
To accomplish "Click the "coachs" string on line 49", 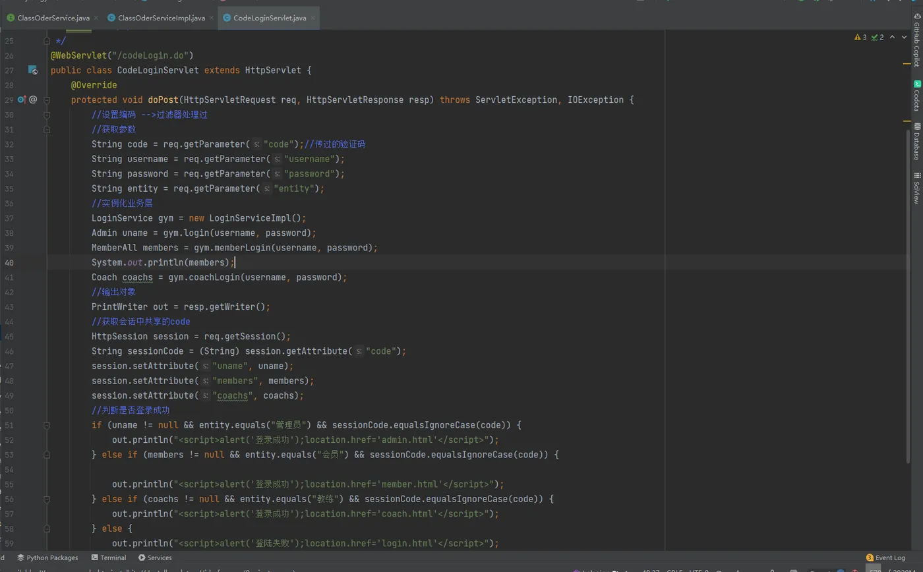I will (233, 395).
